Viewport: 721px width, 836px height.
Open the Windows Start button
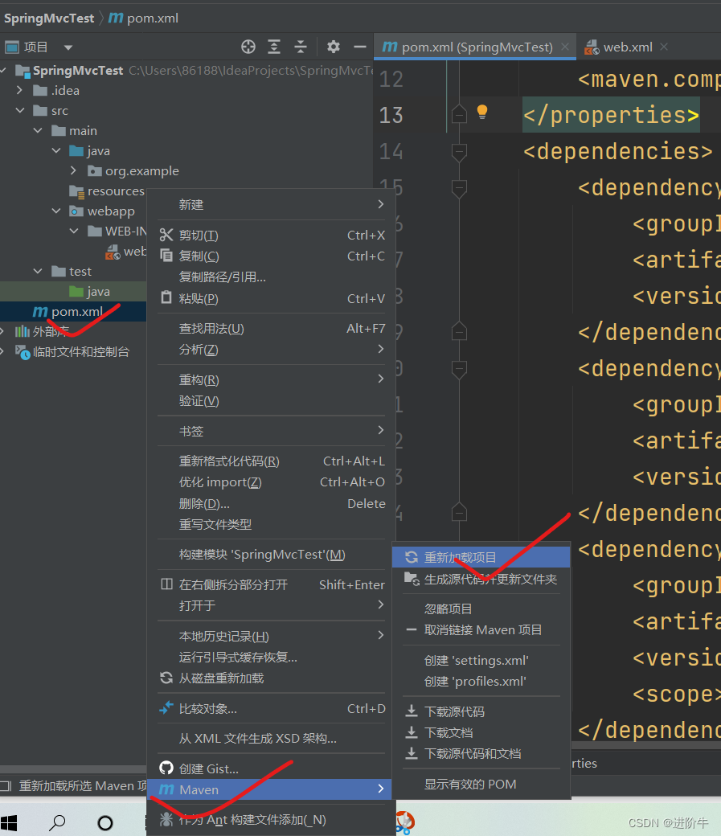[x=9, y=822]
